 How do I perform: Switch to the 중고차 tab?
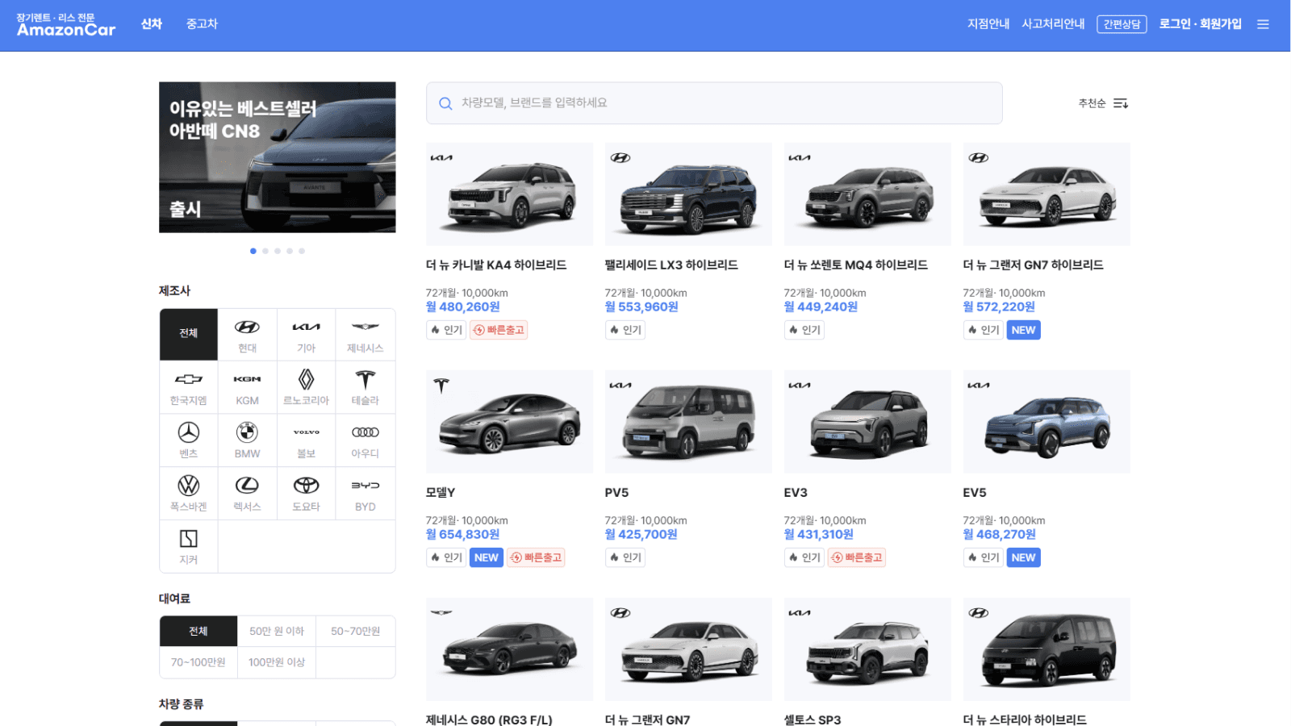click(202, 24)
